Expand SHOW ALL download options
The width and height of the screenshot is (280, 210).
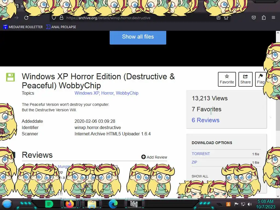[x=200, y=176]
